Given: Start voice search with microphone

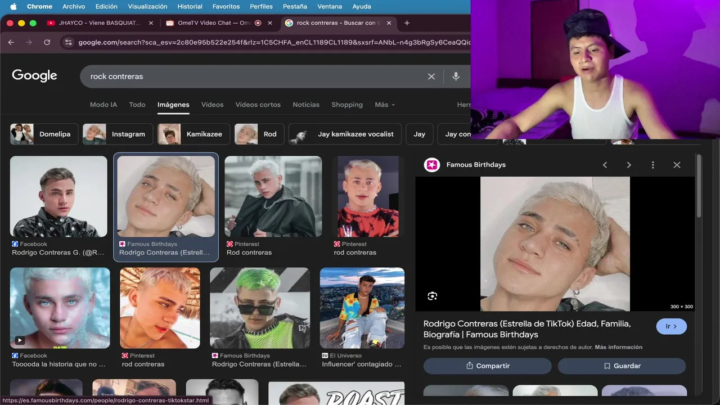Looking at the screenshot, I should [x=456, y=76].
